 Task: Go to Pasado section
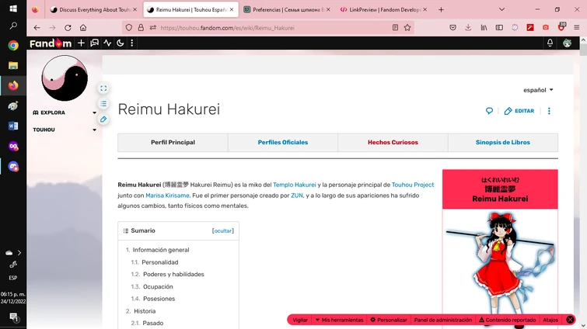click(x=152, y=323)
